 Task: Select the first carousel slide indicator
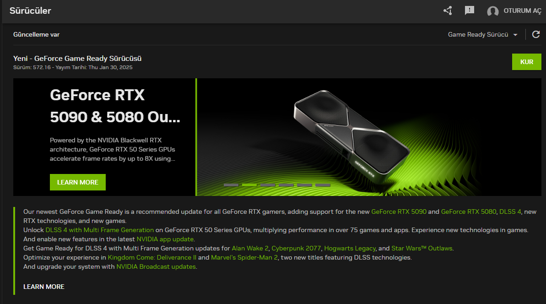pos(231,185)
